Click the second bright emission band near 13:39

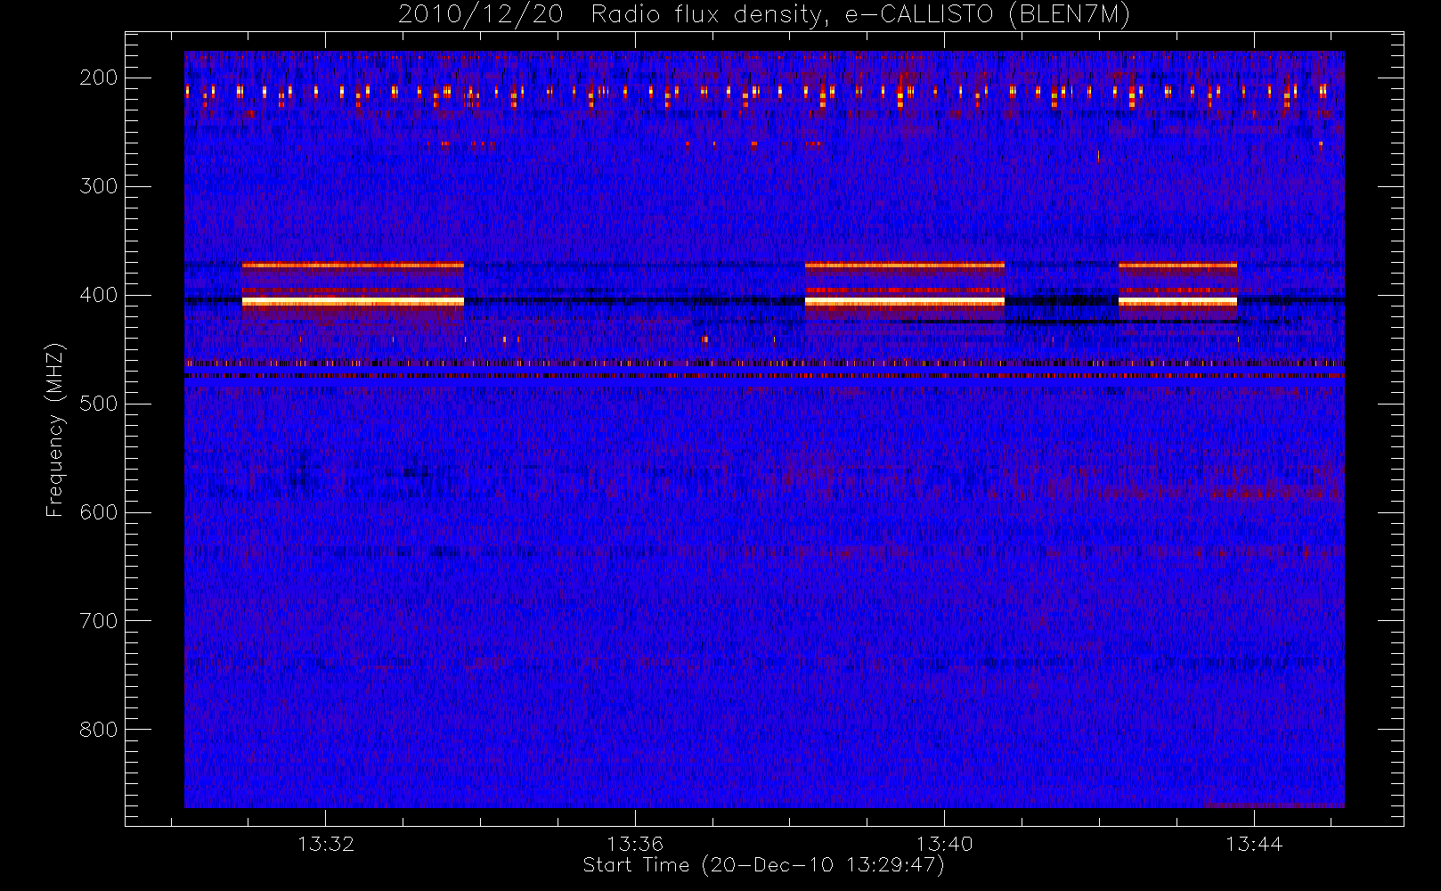905,302
